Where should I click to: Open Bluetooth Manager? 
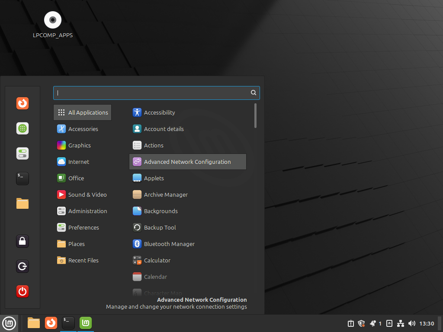coord(188,244)
